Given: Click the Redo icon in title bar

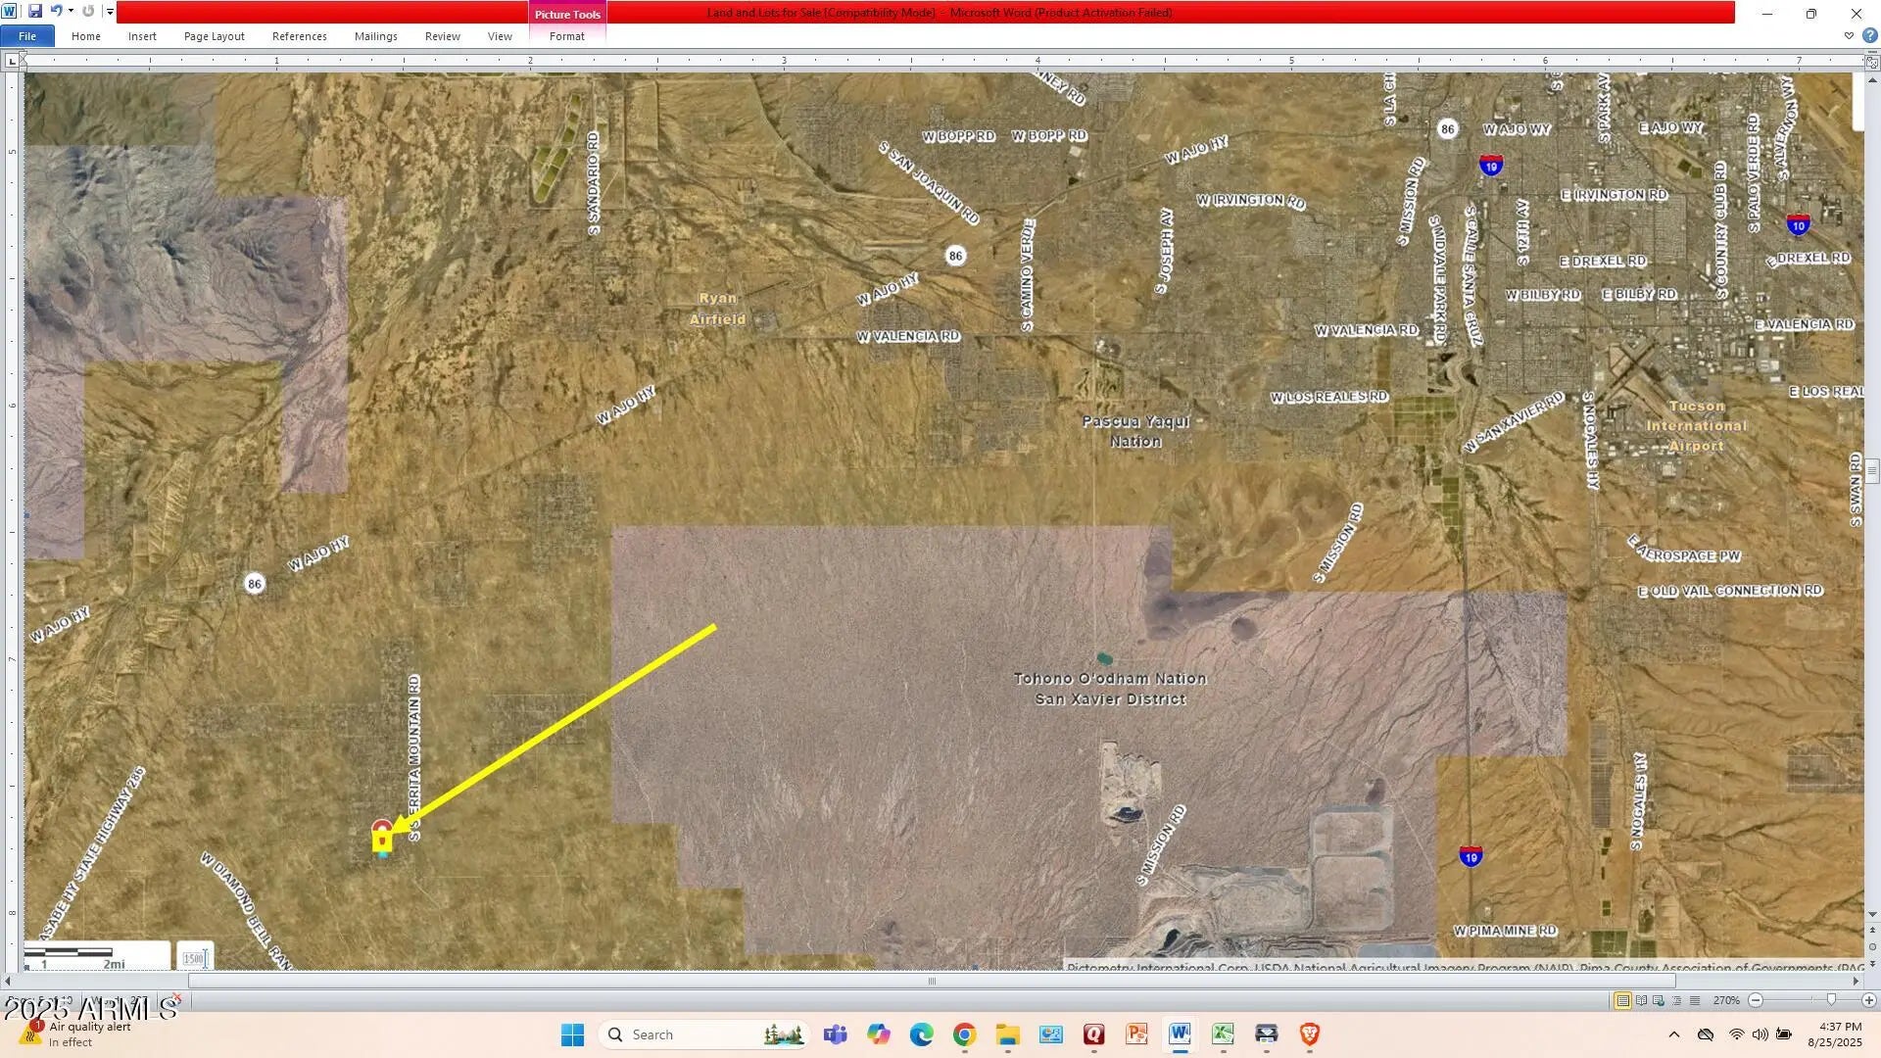Looking at the screenshot, I should (88, 12).
